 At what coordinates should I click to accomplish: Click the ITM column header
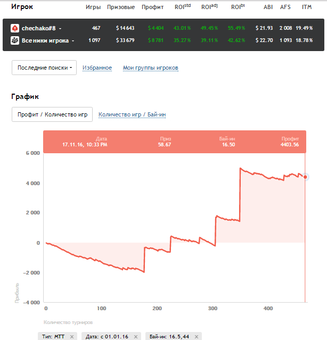[x=307, y=7]
